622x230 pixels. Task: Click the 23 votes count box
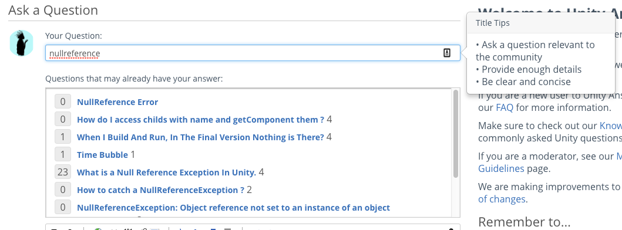tap(63, 172)
